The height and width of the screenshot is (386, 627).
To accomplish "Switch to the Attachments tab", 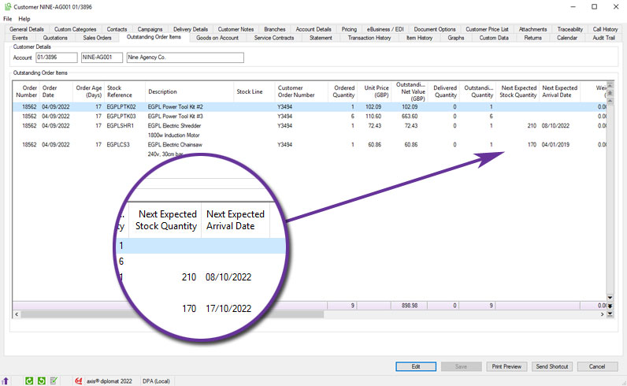I will pos(532,29).
